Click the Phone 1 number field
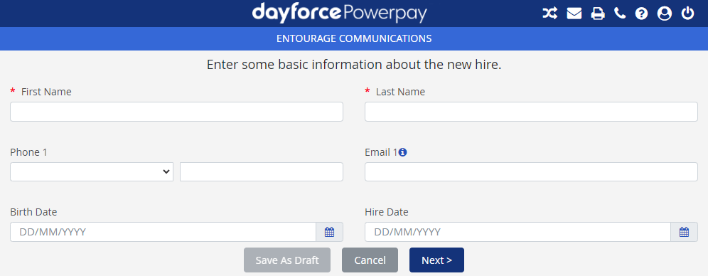 click(x=262, y=171)
